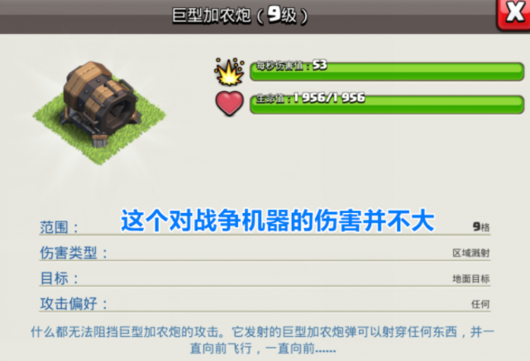Screen dimensions: 530x361
Task: Select the 范围 range row
Action: (x=265, y=226)
